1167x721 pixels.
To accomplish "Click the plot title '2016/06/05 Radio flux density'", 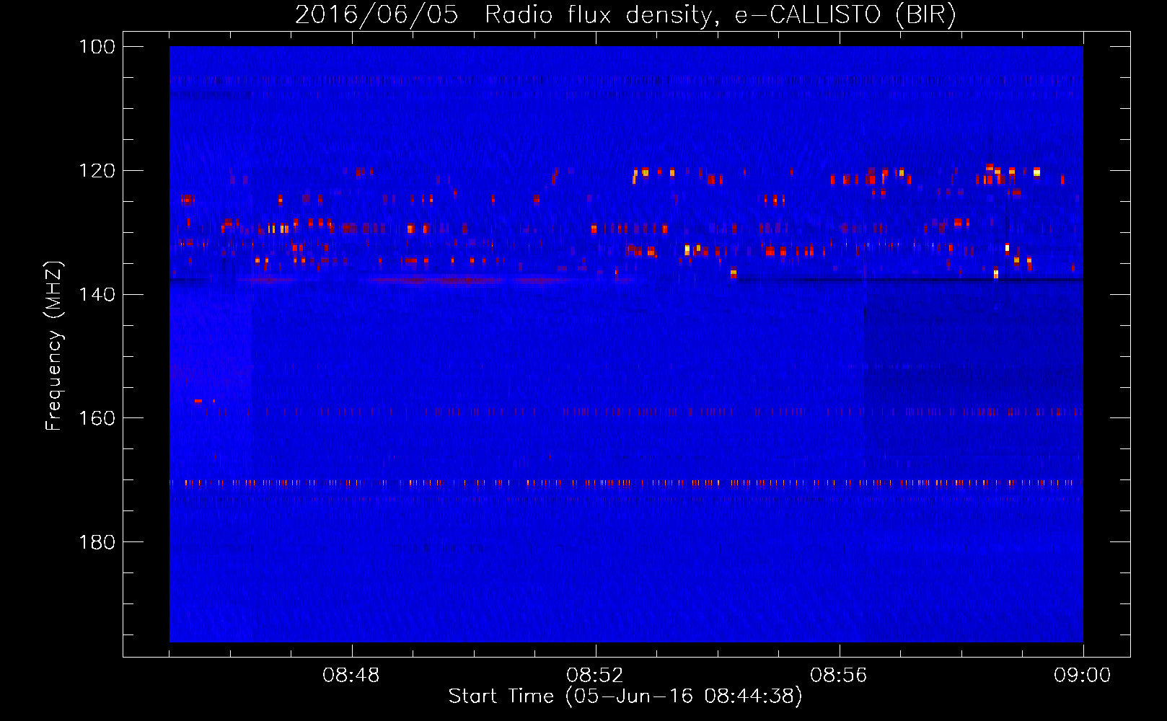I will pyautogui.click(x=625, y=15).
